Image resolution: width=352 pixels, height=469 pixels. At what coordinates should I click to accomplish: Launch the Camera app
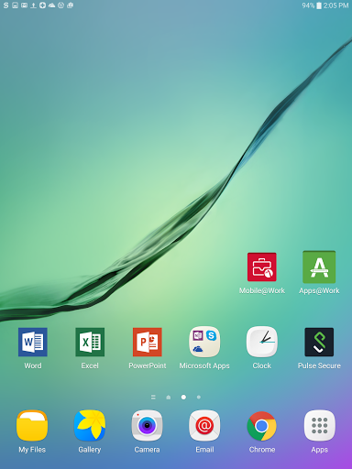[x=147, y=426]
